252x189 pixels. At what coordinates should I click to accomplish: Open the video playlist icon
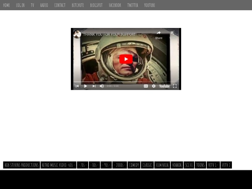click(x=172, y=33)
